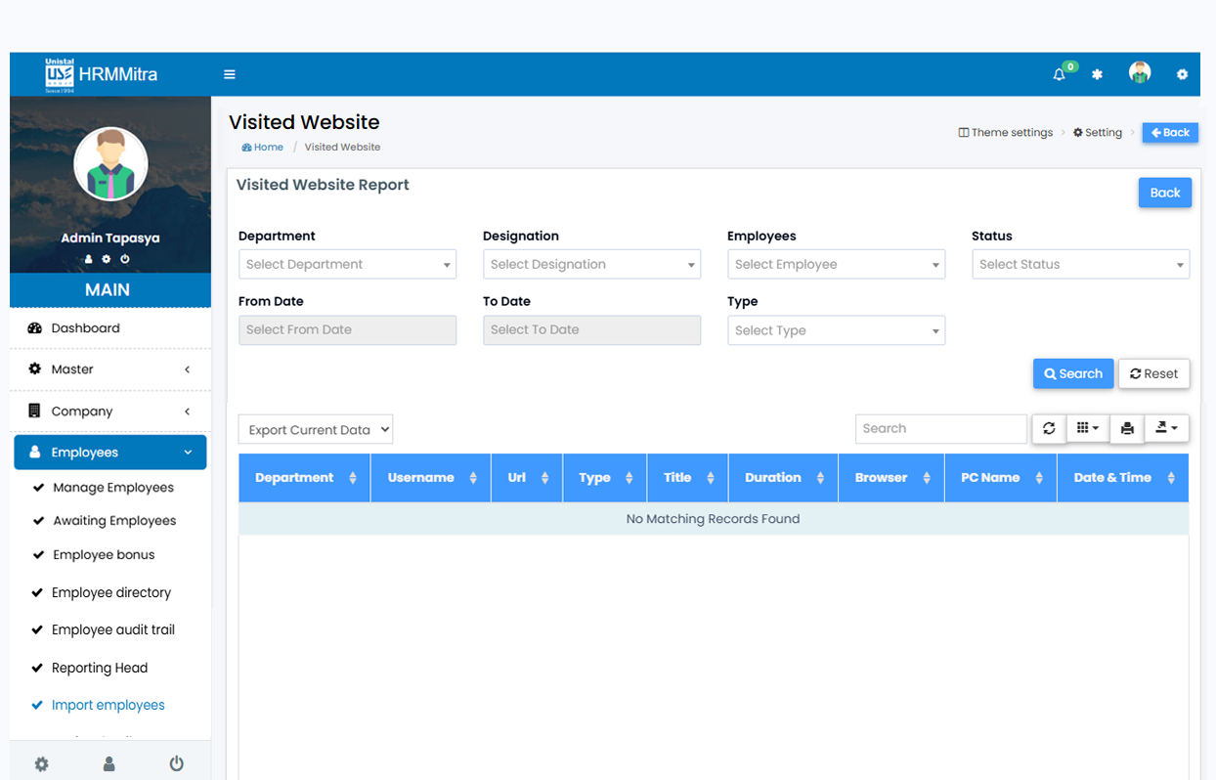Open the user avatar in top bar
This screenshot has width=1216, height=780.
tap(1139, 73)
